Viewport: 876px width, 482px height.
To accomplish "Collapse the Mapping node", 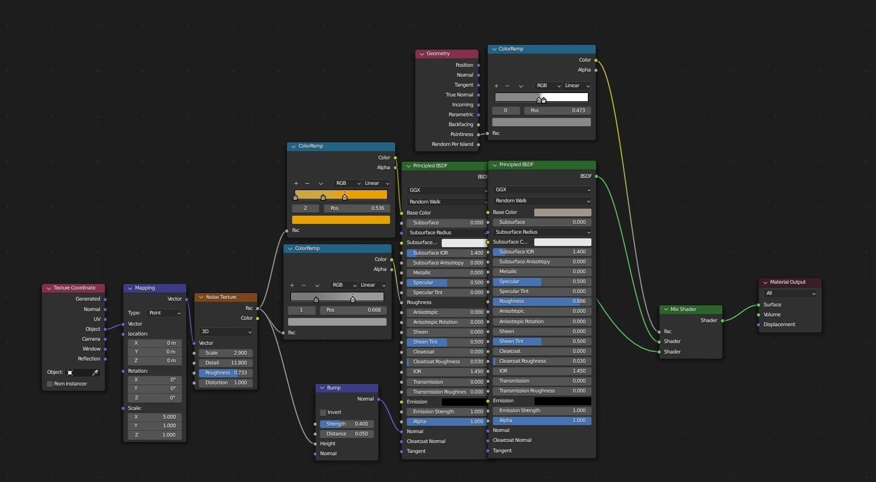I will [130, 288].
